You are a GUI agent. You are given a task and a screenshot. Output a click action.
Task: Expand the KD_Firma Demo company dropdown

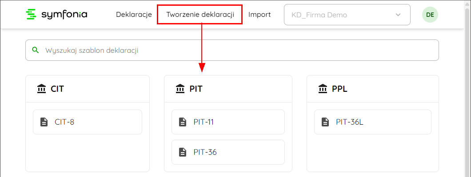(x=347, y=15)
